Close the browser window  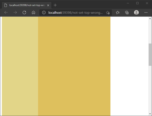147,3
